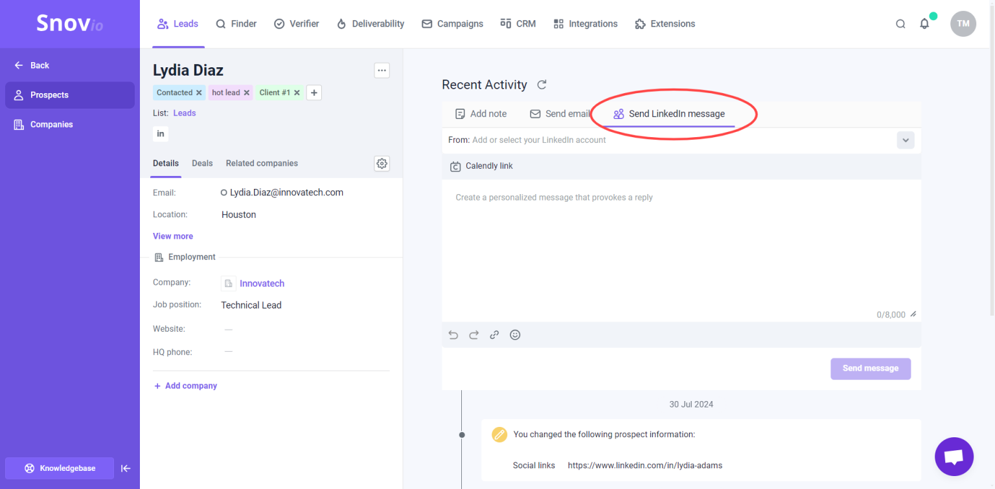Go Back in the sidebar
Viewport: 995px width, 489px height.
coord(32,65)
